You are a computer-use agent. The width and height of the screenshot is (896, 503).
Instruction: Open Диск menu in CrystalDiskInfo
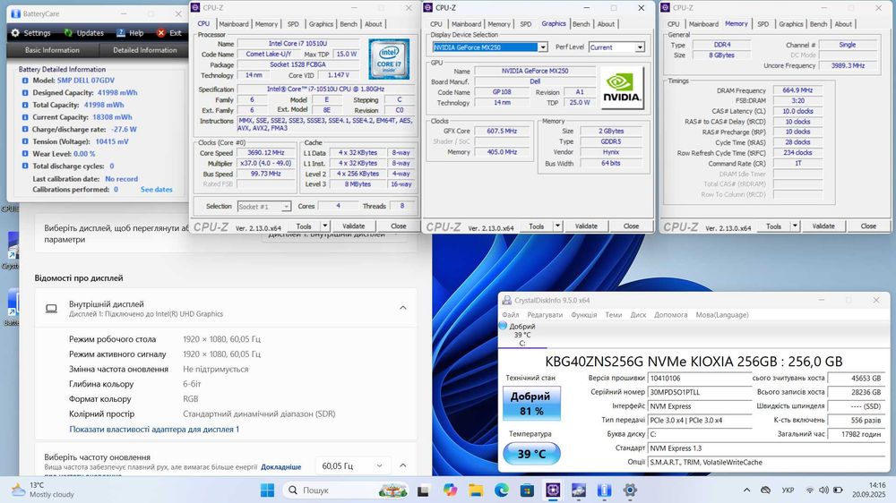(638, 314)
